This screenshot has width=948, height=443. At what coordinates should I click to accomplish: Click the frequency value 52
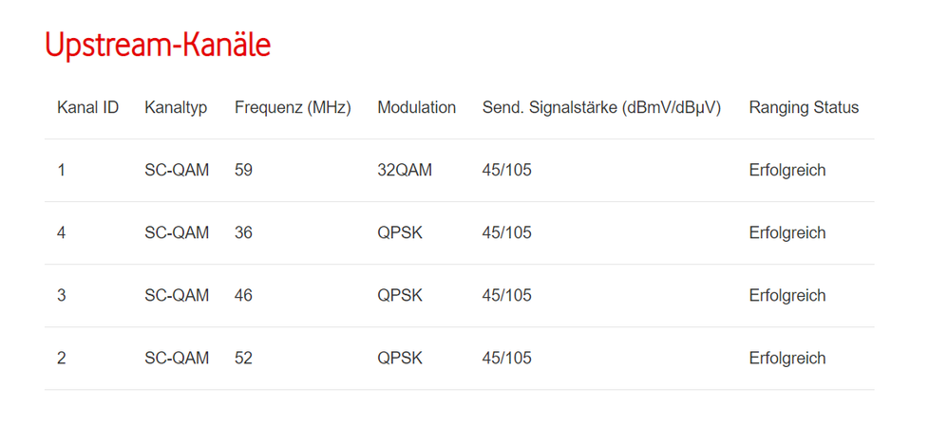(x=244, y=359)
